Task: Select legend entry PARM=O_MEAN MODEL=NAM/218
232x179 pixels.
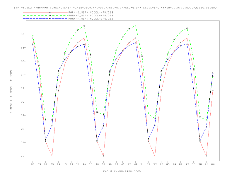Action: tap(91, 12)
